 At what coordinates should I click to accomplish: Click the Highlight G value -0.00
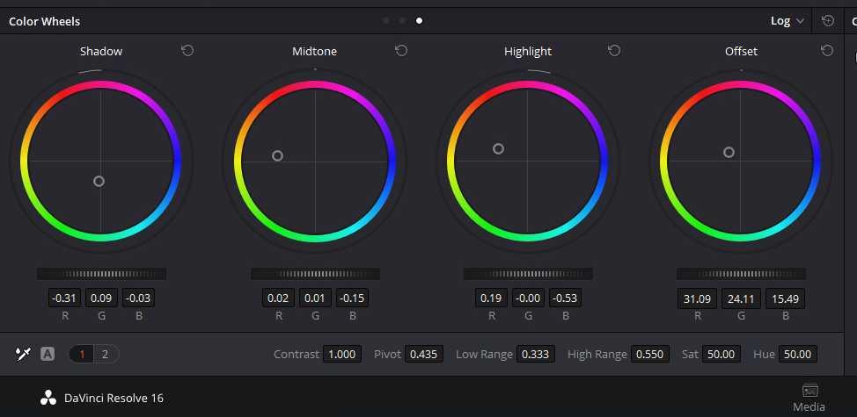point(528,298)
